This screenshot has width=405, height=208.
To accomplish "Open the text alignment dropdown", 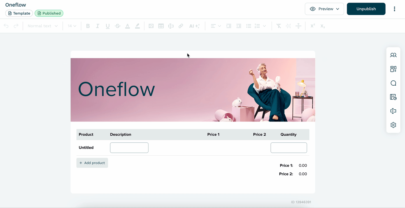I will pyautogui.click(x=216, y=26).
